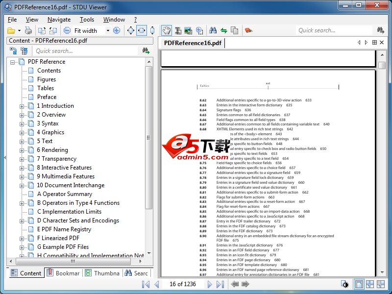This screenshot has height=294, width=392.
Task: Click the green swap arrows icon
Action: [224, 31]
